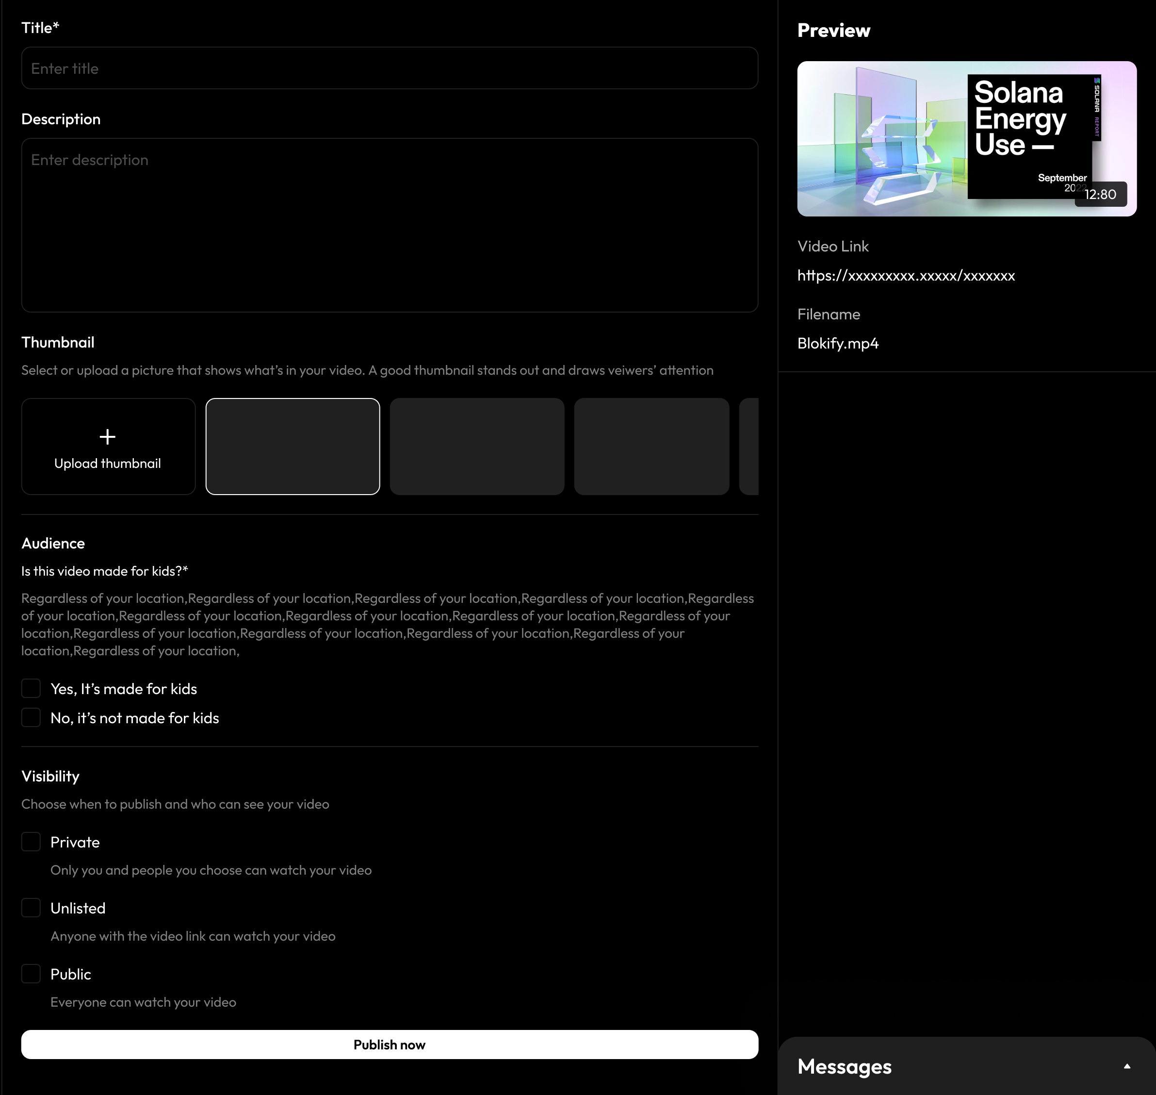Click the Description field label
Screen dimensions: 1156x1095
(61, 119)
